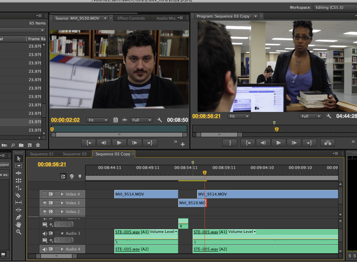The height and width of the screenshot is (262, 357).
Task: Select the Rate Stretch tool
Action: (19, 188)
